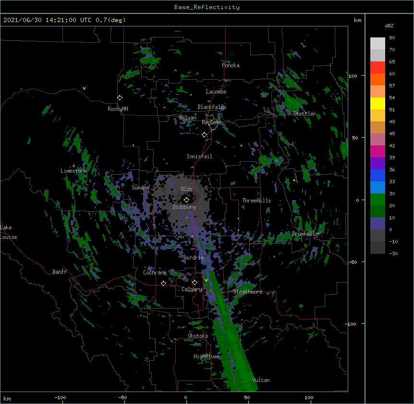The image size is (414, 404).
Task: Click the Airdrie city label
Action: coord(194,258)
